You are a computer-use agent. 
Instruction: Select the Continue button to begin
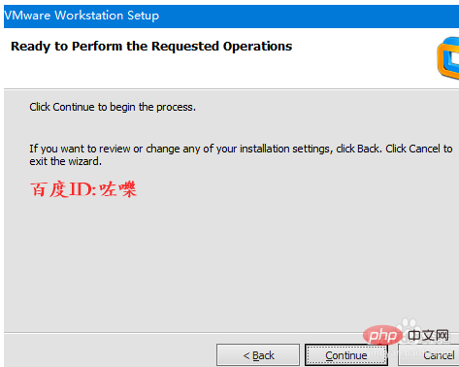[346, 355]
